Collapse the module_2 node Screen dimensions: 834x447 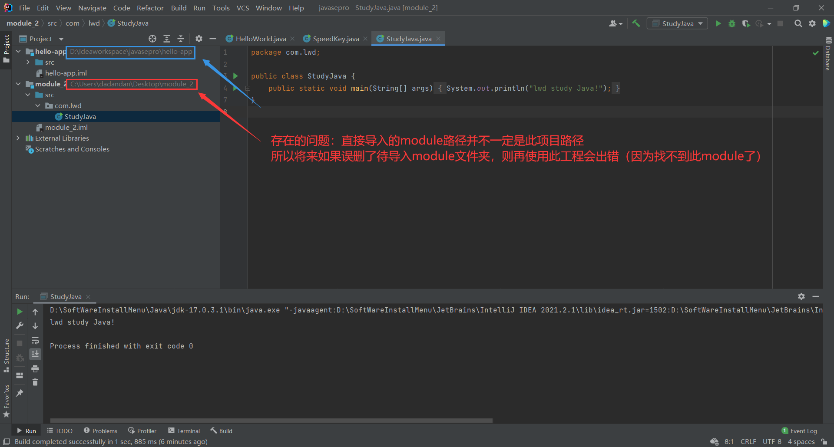point(18,84)
